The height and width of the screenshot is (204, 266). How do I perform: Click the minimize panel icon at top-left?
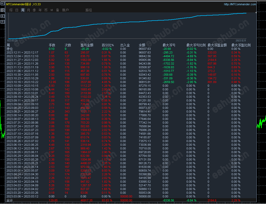(x=2, y=4)
